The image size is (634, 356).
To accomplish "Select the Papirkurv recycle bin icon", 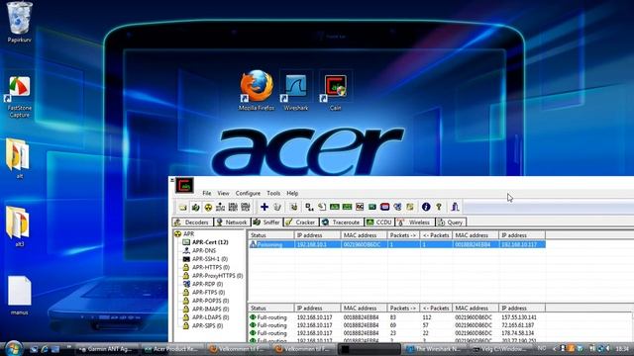I will click(19, 22).
